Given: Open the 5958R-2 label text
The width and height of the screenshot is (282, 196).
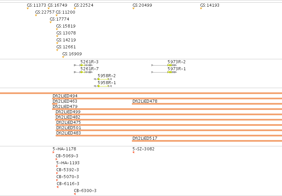Looking at the screenshot, I should (107, 76).
